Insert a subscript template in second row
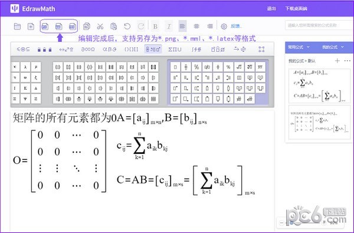 point(186,78)
